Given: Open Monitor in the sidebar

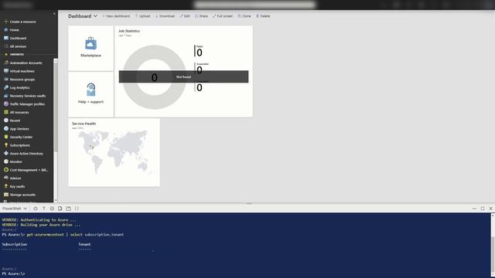Looking at the screenshot, I should coord(13,161).
